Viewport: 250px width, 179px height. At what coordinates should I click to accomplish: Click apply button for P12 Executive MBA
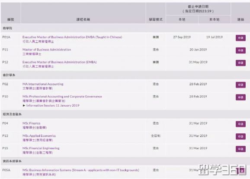(240, 63)
